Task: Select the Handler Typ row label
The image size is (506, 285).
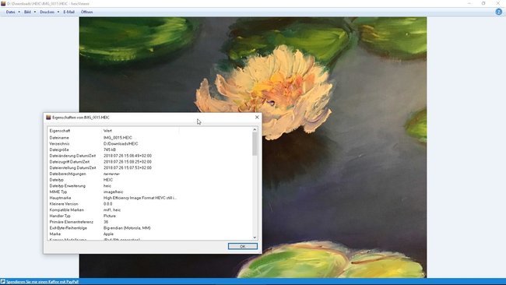Action: 60,216
